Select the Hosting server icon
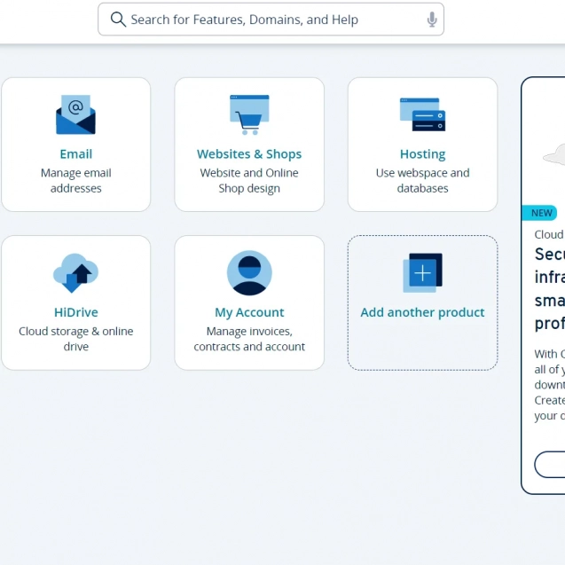565x565 pixels. pyautogui.click(x=422, y=115)
